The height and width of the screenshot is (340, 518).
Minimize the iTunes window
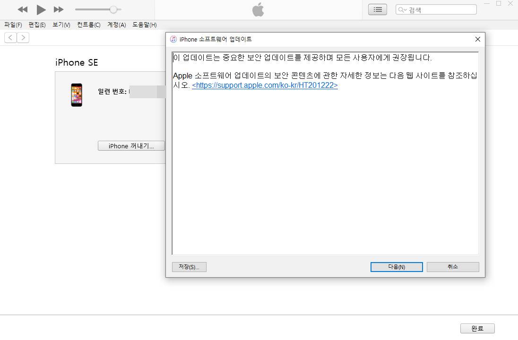pyautogui.click(x=487, y=4)
